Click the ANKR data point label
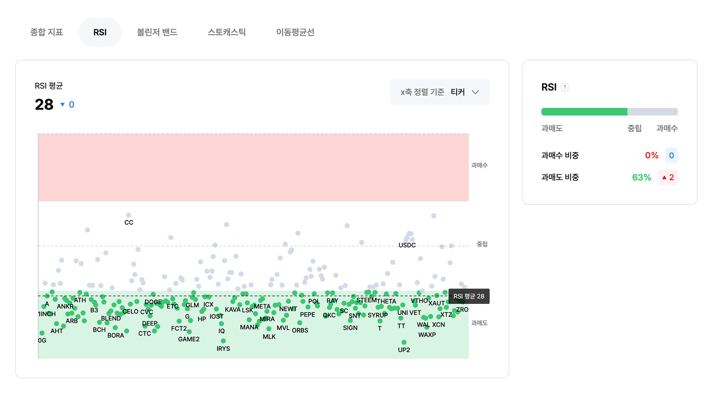This screenshot has height=400, width=712. (x=65, y=307)
